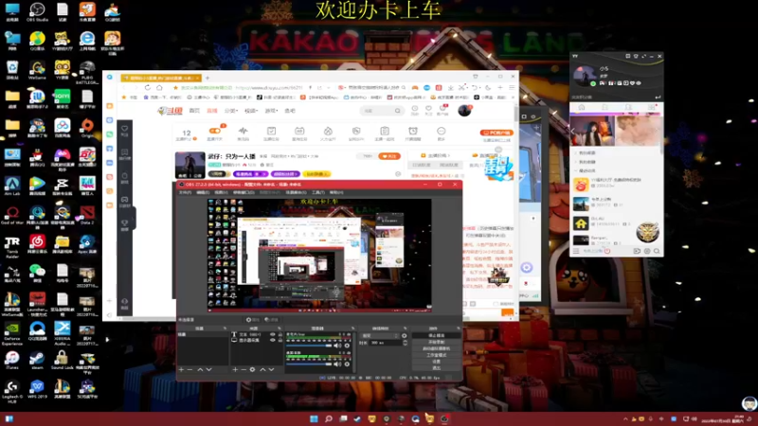Move selected source up in OBS Sources
This screenshot has width=758, height=426.
point(263,369)
